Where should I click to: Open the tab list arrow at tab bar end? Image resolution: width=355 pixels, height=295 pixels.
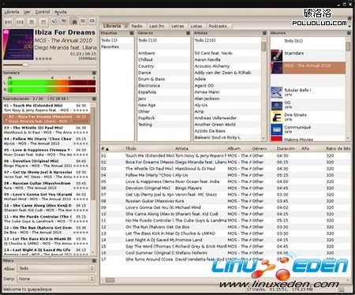[x=349, y=26]
